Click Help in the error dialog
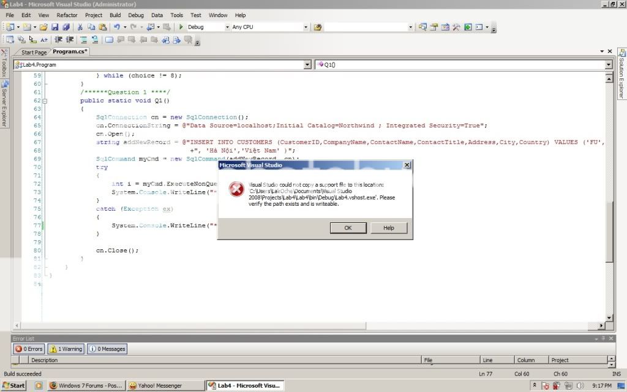Viewport: 627px width, 392px height. (x=389, y=228)
